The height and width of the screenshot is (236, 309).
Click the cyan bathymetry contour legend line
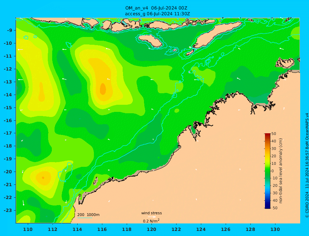[x=85, y=218]
